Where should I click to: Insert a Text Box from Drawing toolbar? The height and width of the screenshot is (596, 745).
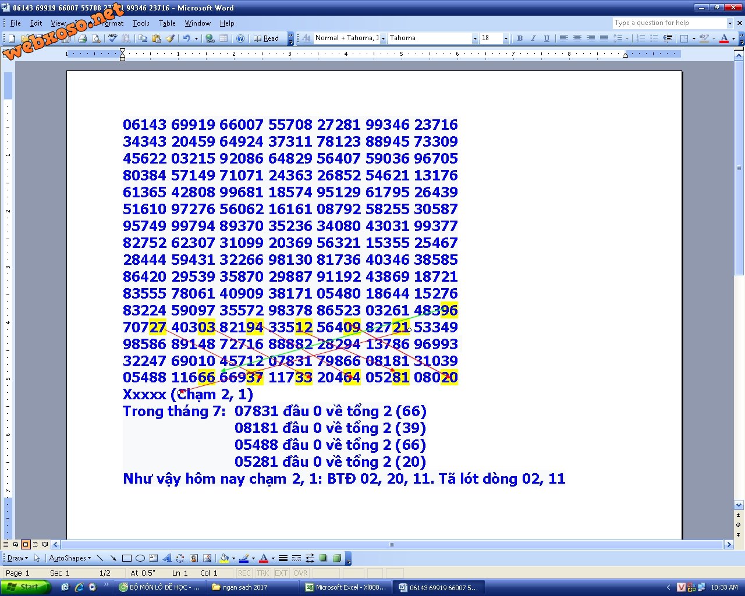153,558
